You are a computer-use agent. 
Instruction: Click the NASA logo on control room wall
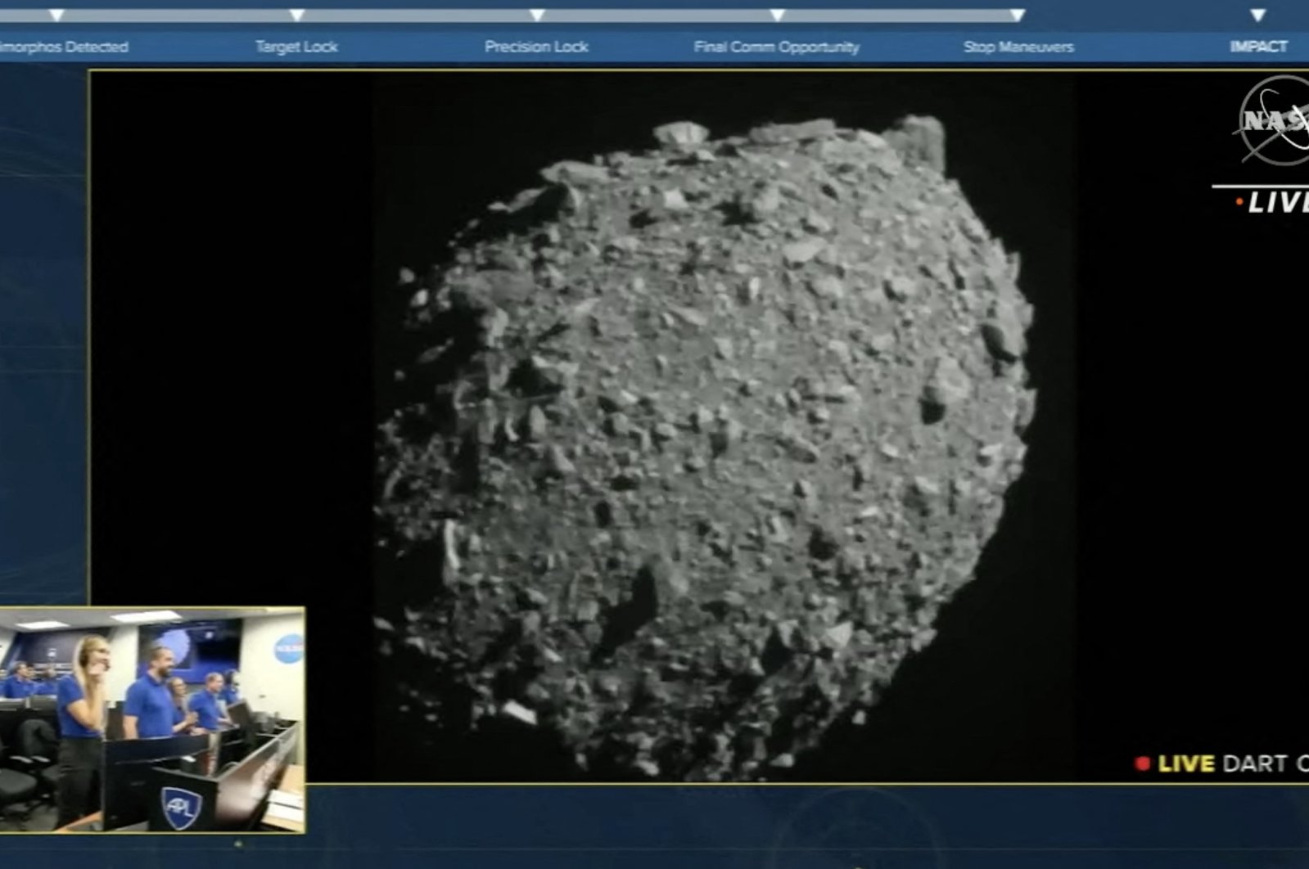tap(288, 648)
